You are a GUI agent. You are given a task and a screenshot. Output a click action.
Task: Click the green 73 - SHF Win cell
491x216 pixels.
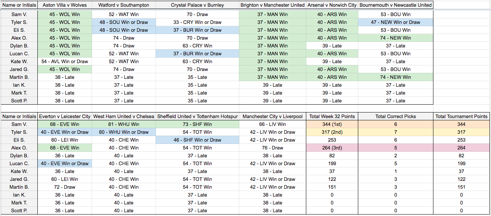(x=197, y=124)
